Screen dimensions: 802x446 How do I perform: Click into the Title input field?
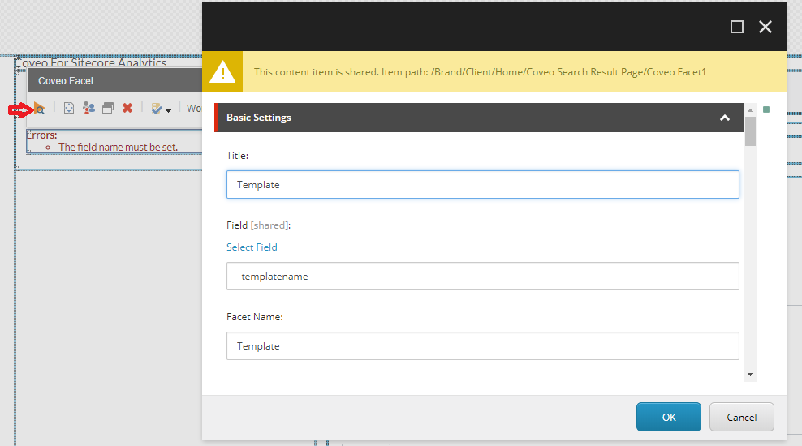pos(483,184)
